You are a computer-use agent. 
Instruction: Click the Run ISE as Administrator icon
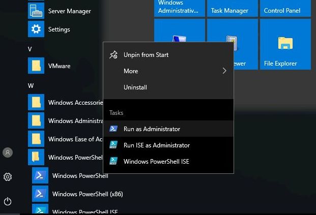point(113,145)
